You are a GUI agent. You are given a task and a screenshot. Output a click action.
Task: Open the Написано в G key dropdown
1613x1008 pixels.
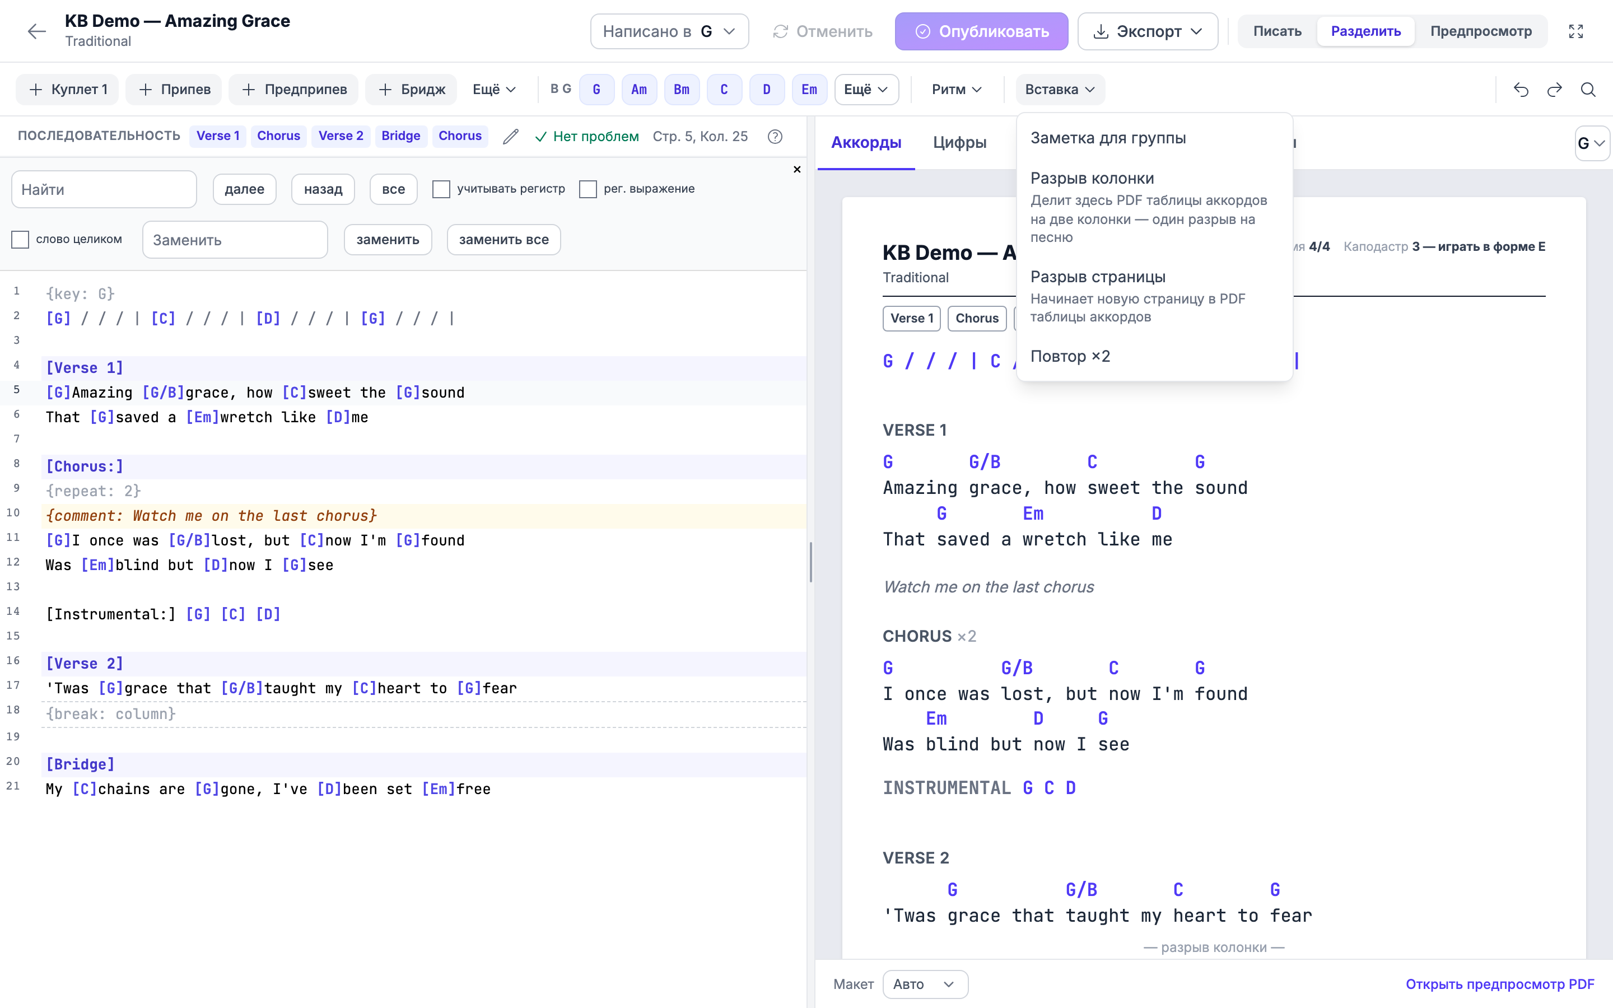(669, 31)
